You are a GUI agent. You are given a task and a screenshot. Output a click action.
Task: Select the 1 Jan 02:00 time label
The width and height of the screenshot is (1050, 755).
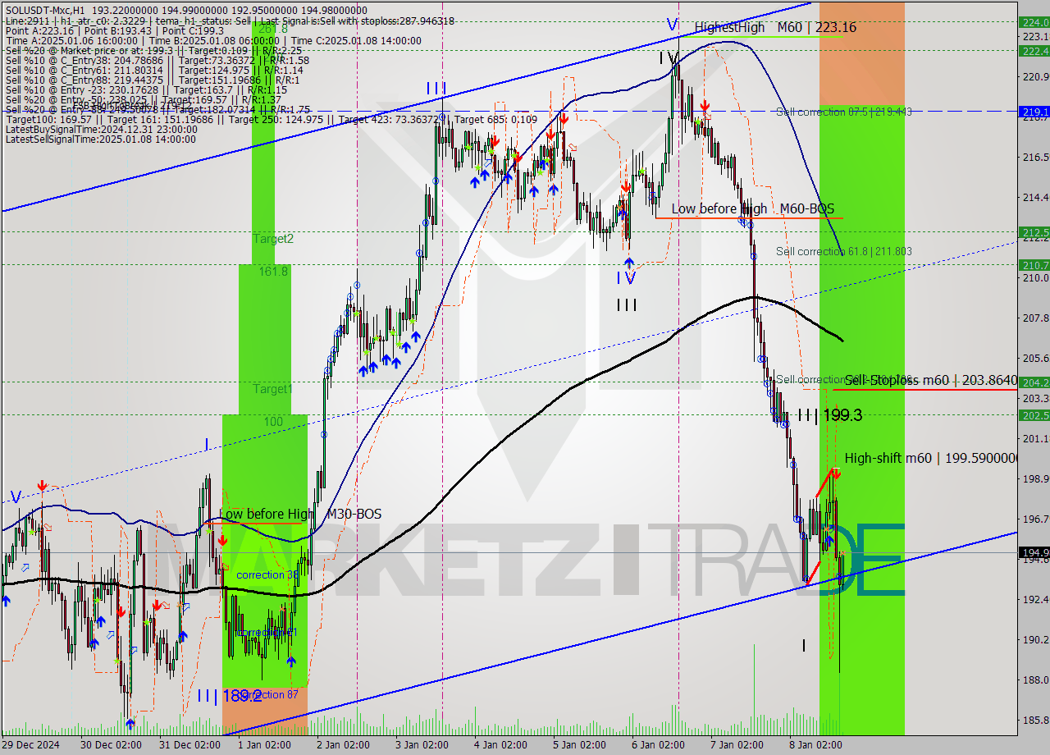pos(263,744)
